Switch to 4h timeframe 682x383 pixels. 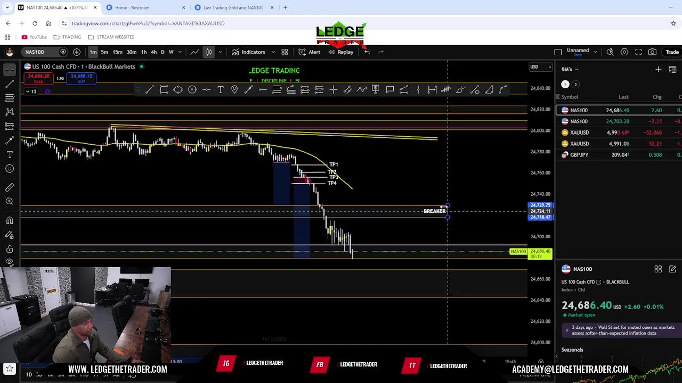(153, 52)
